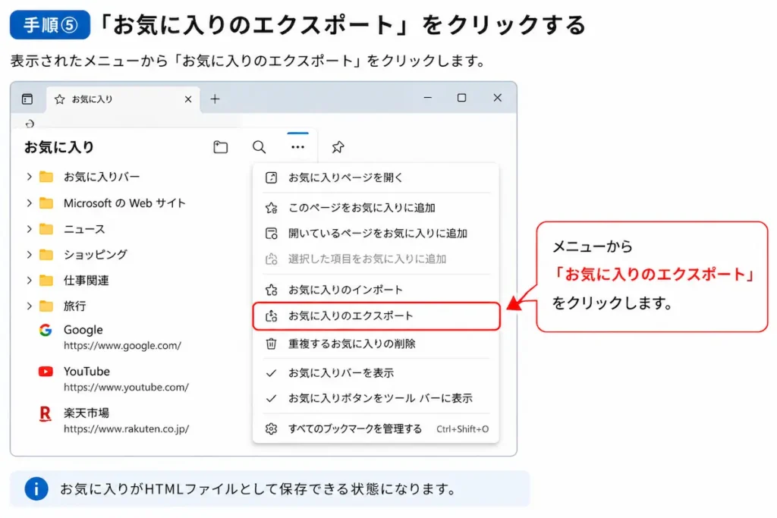Open a new tab with plus button
Screen dimensions: 777x518
(215, 99)
